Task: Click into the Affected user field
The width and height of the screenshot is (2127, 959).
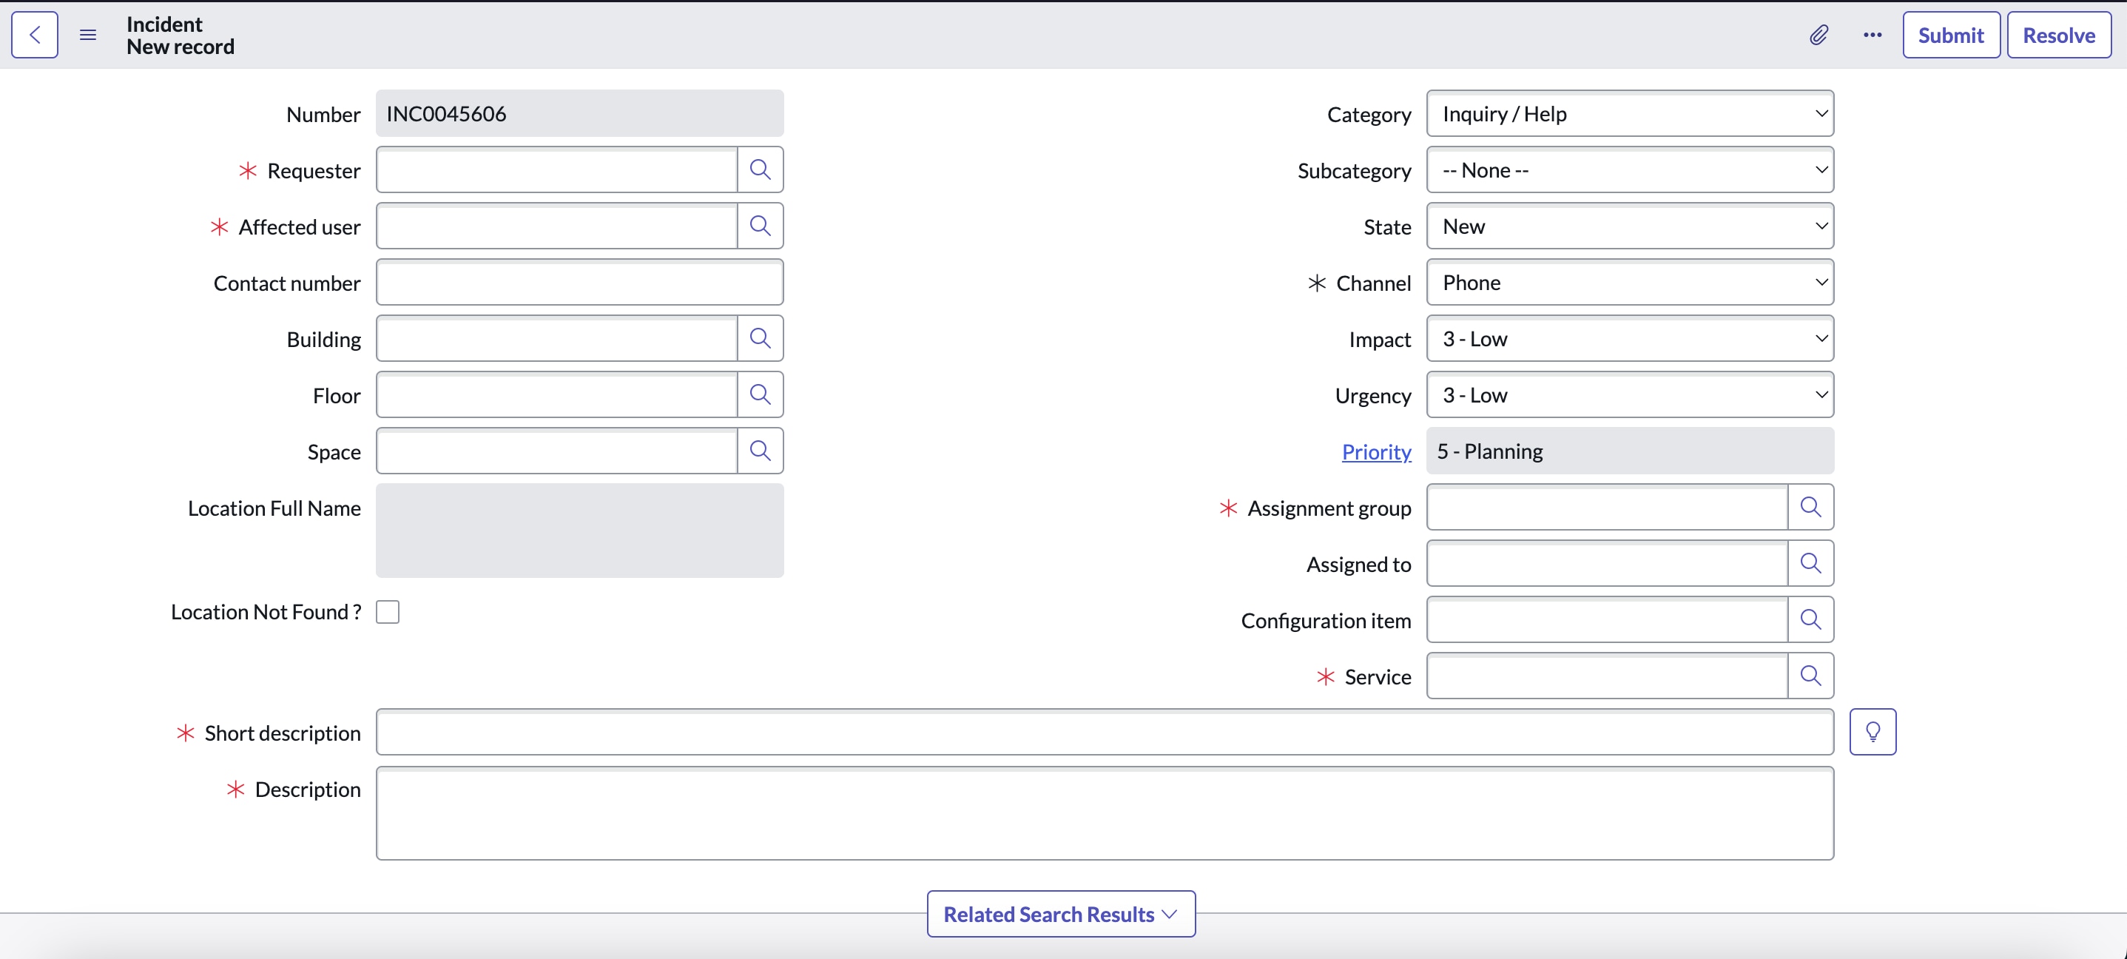Action: point(556,226)
